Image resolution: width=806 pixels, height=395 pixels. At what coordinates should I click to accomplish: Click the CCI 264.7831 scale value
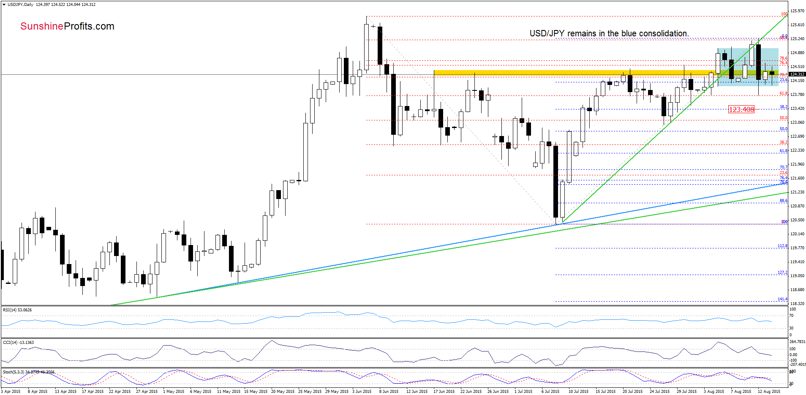click(797, 342)
